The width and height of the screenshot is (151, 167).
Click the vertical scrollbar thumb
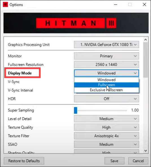[x=146, y=60]
